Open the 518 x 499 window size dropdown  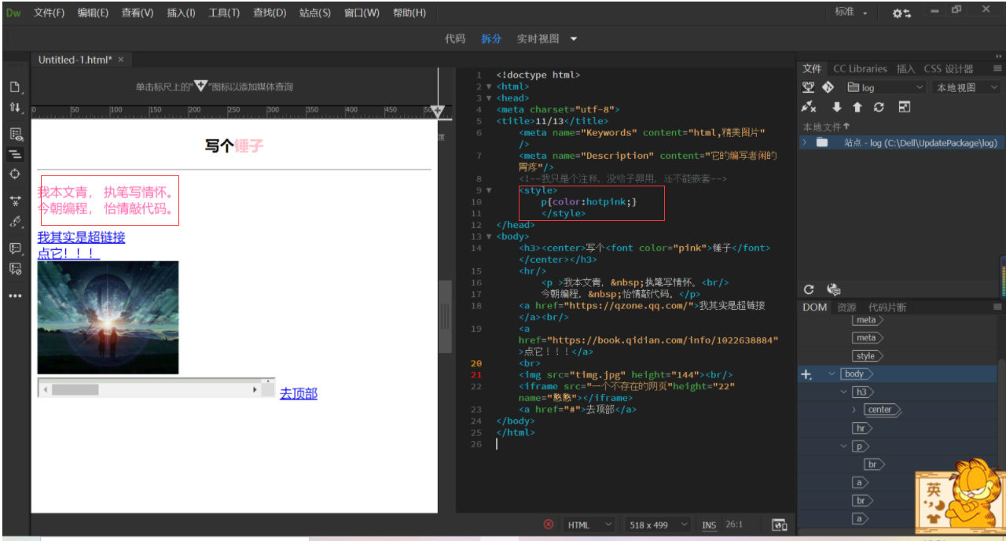[659, 524]
